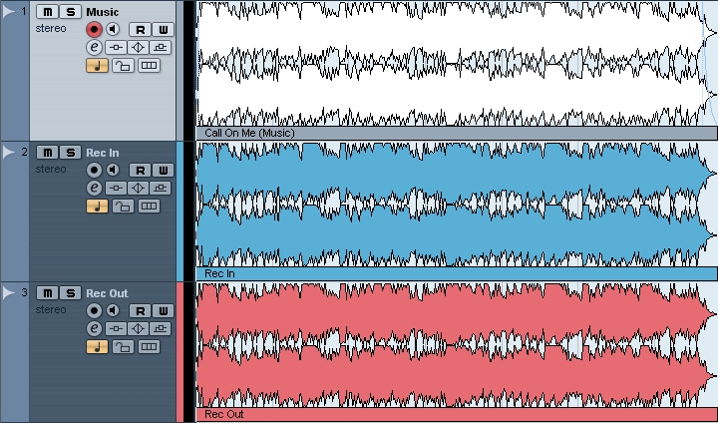Select the Music track name
Viewport: 718px width, 423px height.
click(102, 12)
